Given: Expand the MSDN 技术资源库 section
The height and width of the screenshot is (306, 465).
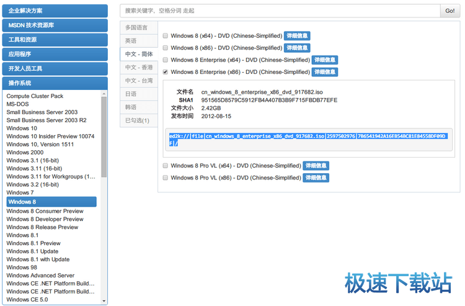Looking at the screenshot, I should coord(55,25).
